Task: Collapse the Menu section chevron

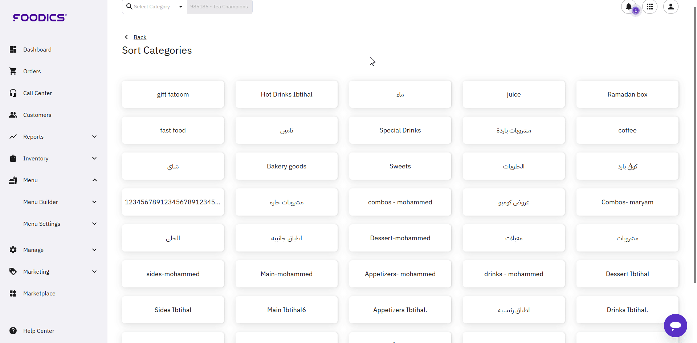Action: click(x=94, y=180)
